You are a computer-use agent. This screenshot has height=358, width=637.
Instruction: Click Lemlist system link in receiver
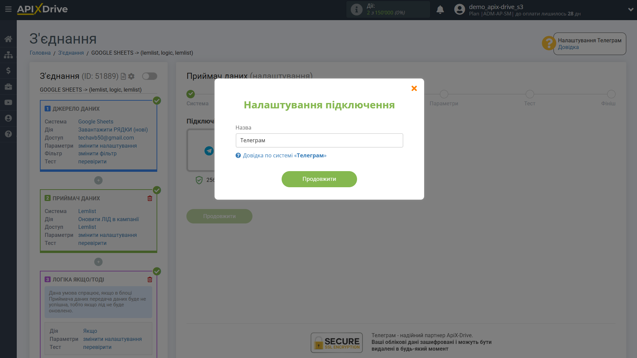click(x=87, y=211)
